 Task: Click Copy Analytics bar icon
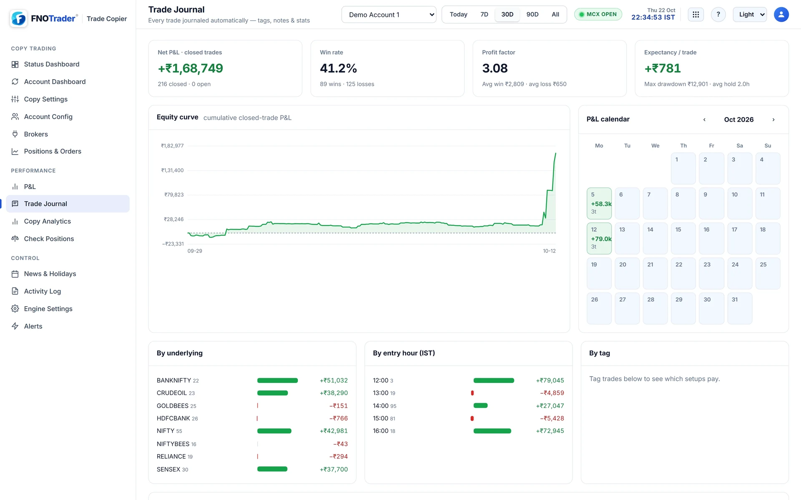(15, 221)
